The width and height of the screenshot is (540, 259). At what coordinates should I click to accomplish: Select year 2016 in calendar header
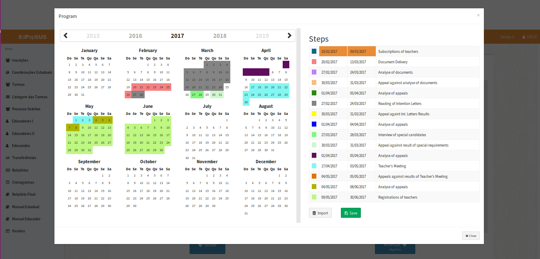coord(136,36)
